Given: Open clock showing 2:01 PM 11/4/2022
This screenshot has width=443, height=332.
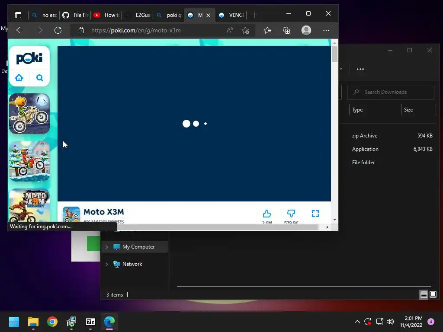Looking at the screenshot, I should click(x=411, y=322).
